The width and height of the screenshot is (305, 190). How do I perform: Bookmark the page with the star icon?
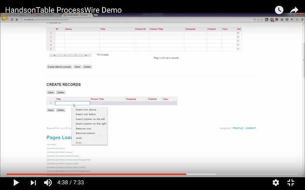(x=262, y=19)
